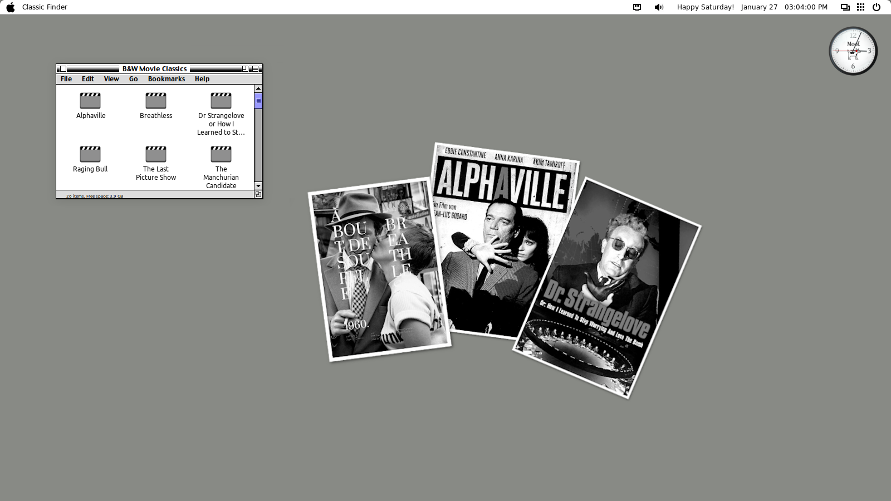The width and height of the screenshot is (891, 501).
Task: Open the View menu
Action: coord(111,79)
